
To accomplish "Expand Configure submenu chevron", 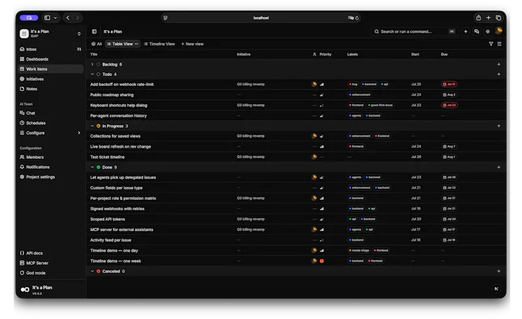I will 79,133.
